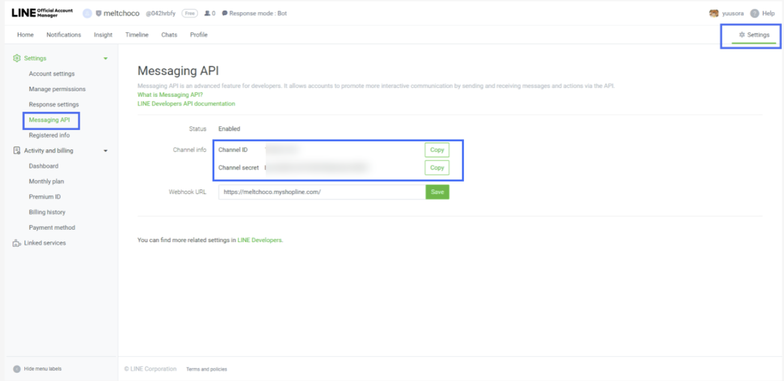Open the Profile tab
Screen dimensions: 784x381
point(199,35)
